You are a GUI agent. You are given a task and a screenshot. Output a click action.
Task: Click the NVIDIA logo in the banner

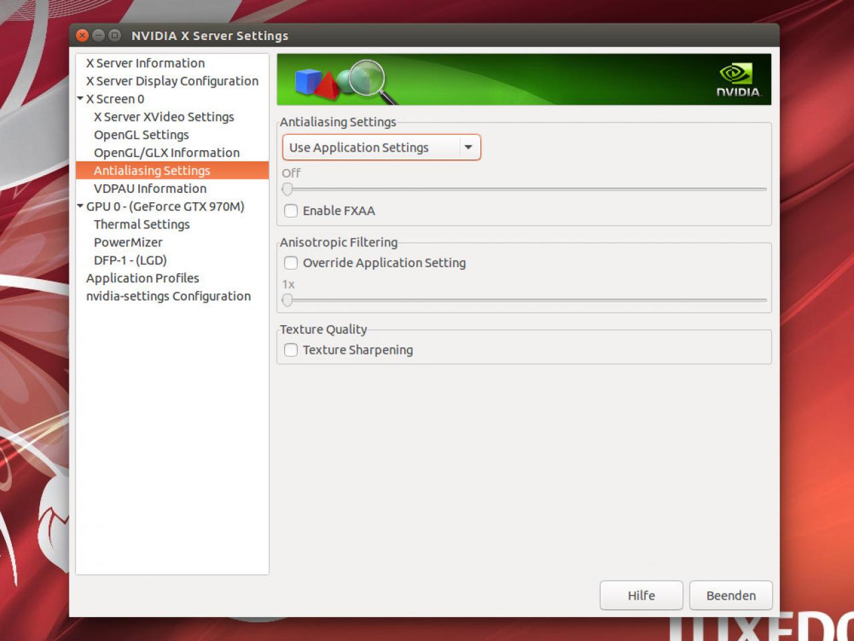click(738, 80)
